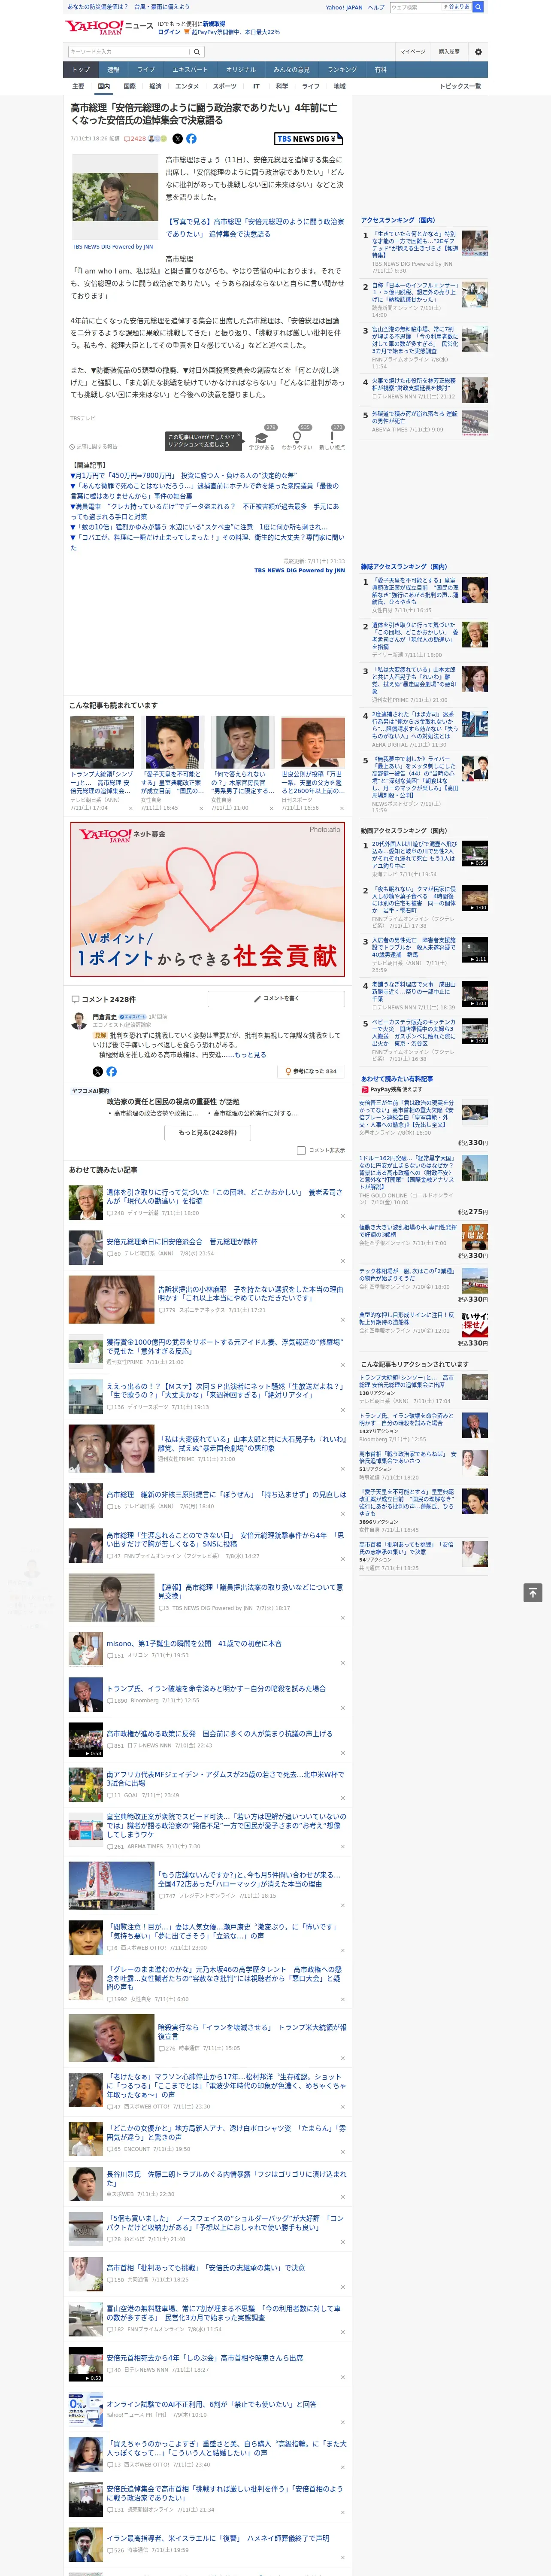Open the 科学 category tab

[x=282, y=86]
